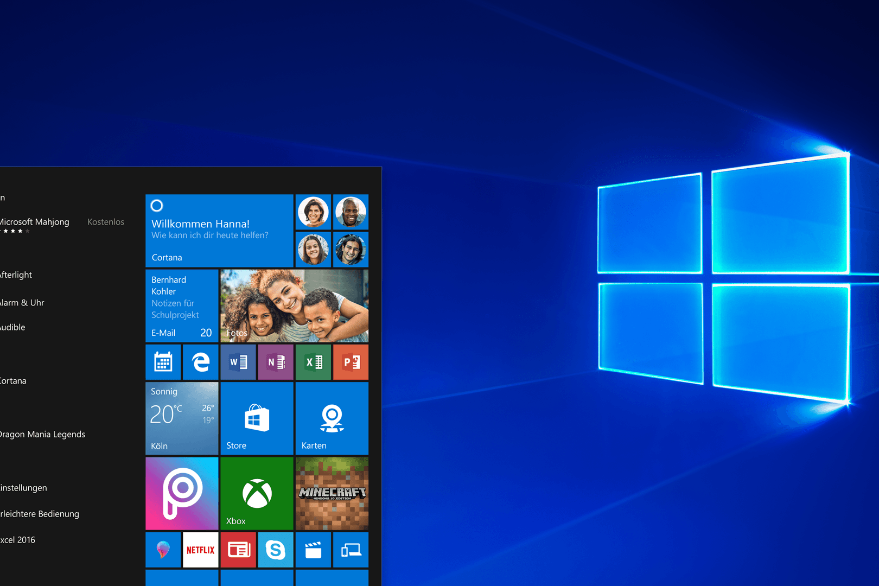Click the 'Willkommen Hanna!' greeting text
Image resolution: width=879 pixels, height=586 pixels.
coord(200,224)
